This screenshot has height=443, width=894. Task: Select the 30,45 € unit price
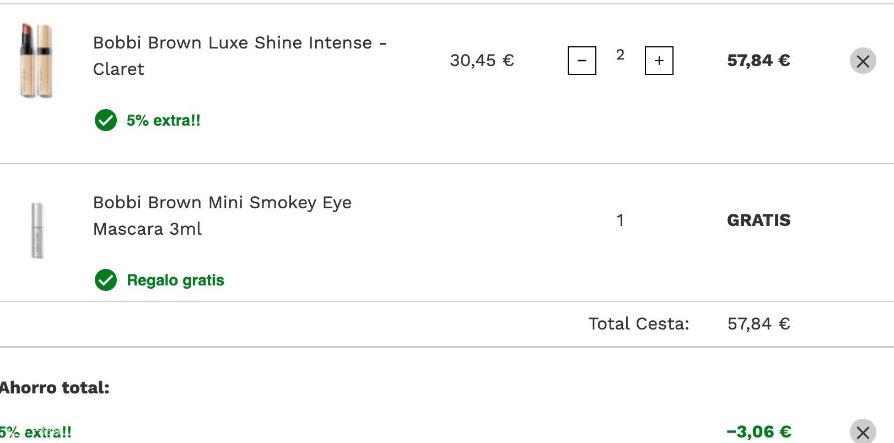482,61
